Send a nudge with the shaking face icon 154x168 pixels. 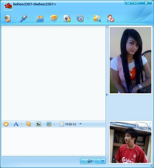[29, 124]
